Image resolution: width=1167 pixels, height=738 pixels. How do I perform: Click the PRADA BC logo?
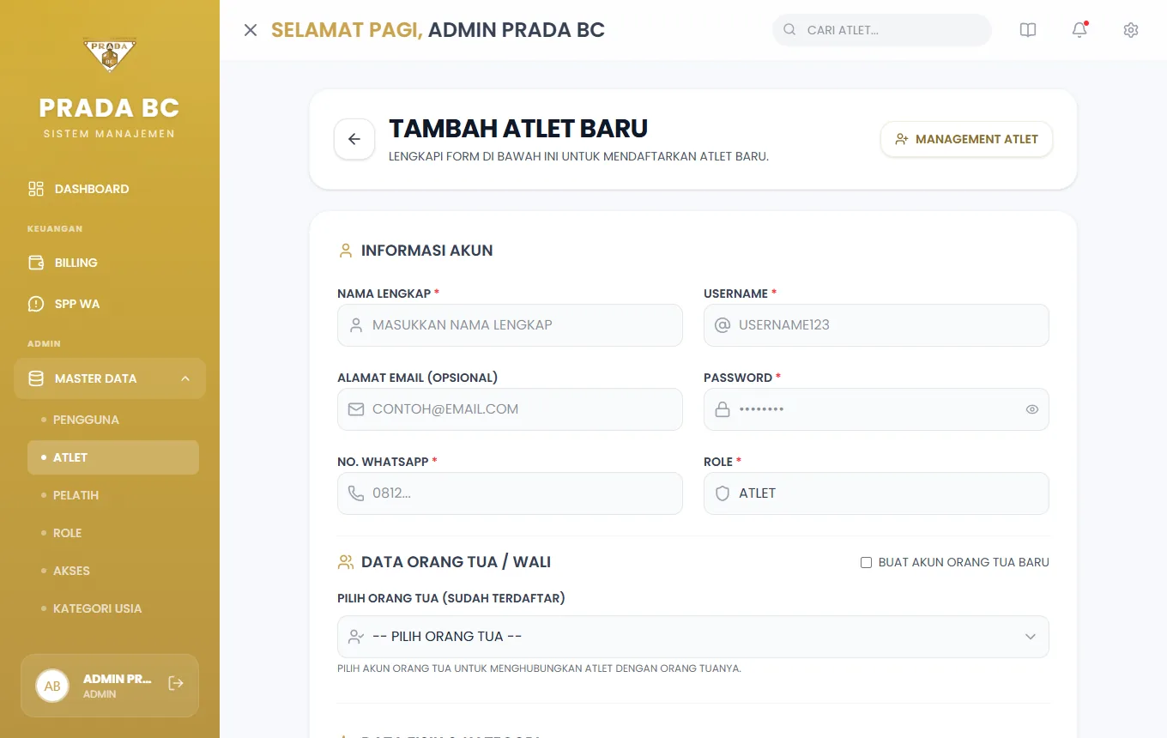click(110, 55)
